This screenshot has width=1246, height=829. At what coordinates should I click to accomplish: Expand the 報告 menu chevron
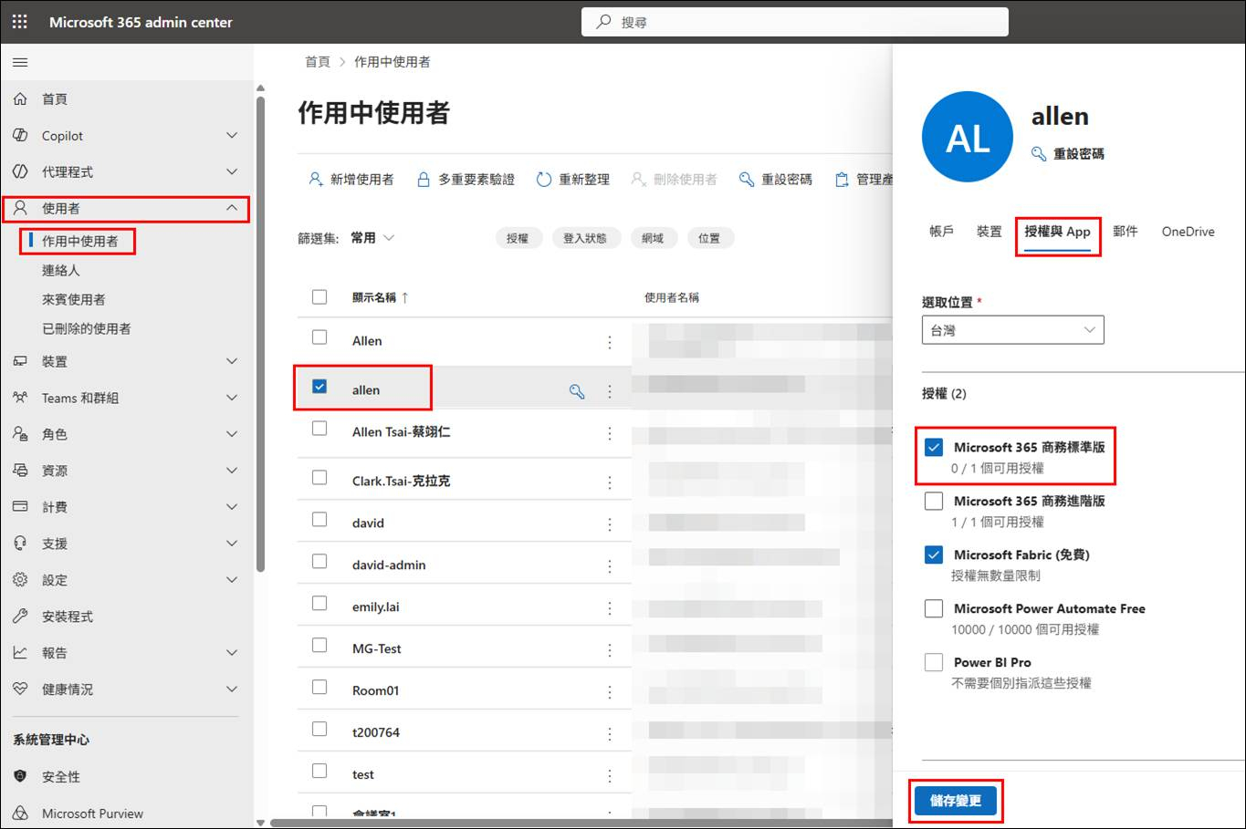point(232,652)
